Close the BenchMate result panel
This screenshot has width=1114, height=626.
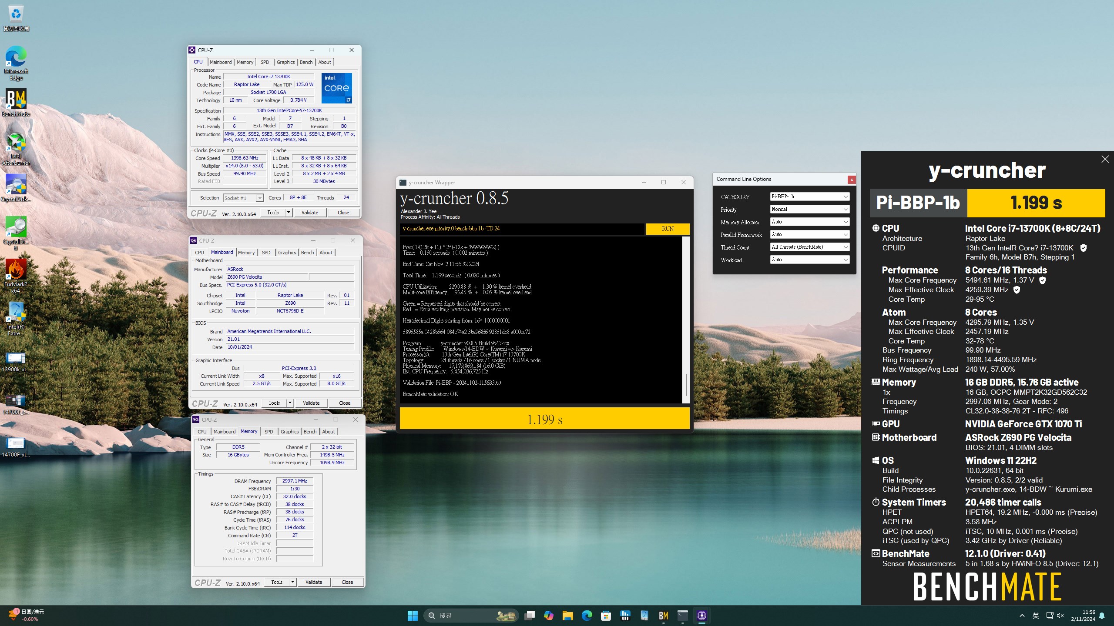click(1105, 159)
